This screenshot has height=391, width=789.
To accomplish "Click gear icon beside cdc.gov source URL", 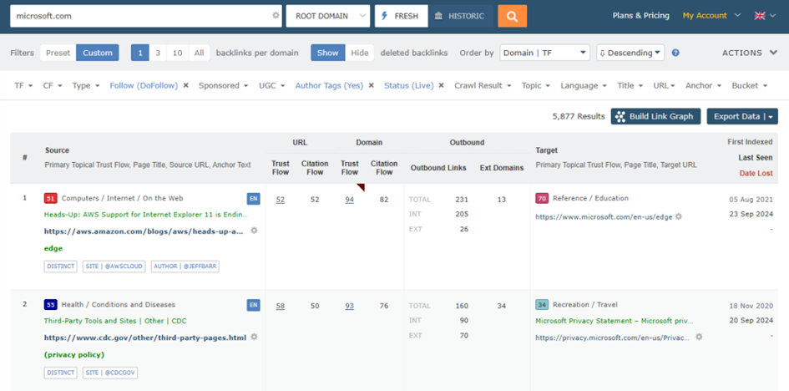I will [254, 337].
